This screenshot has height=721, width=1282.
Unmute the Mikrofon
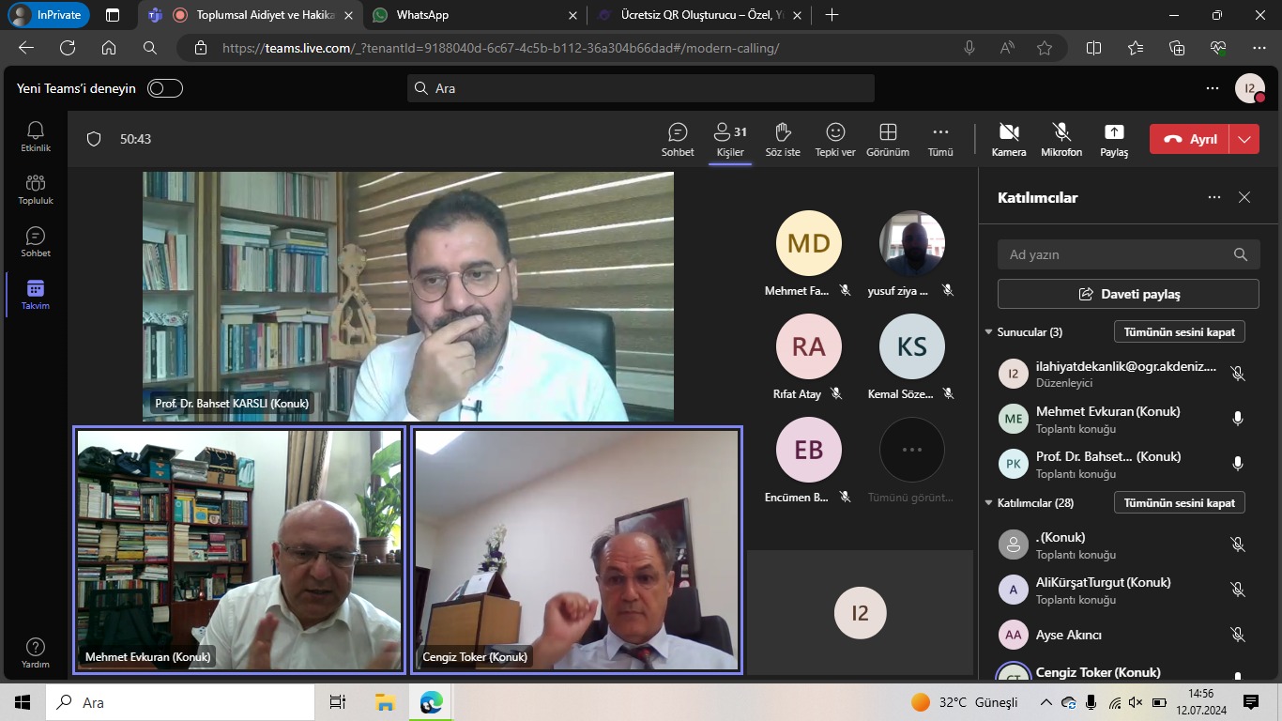(x=1061, y=139)
